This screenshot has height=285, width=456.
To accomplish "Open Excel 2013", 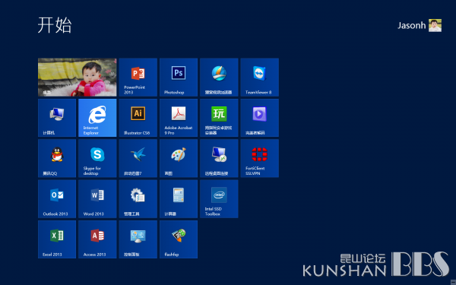I will (57, 239).
